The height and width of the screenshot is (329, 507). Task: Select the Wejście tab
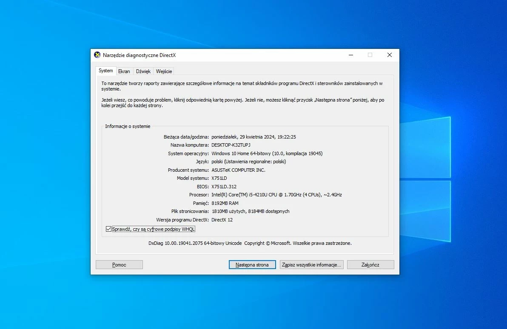[x=164, y=71]
